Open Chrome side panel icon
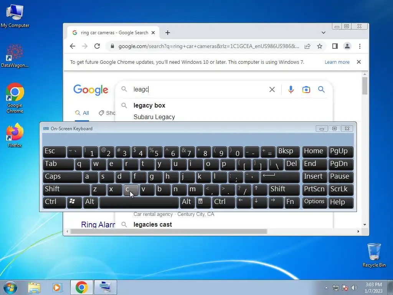Viewport: 393px width, 295px height. point(335,46)
